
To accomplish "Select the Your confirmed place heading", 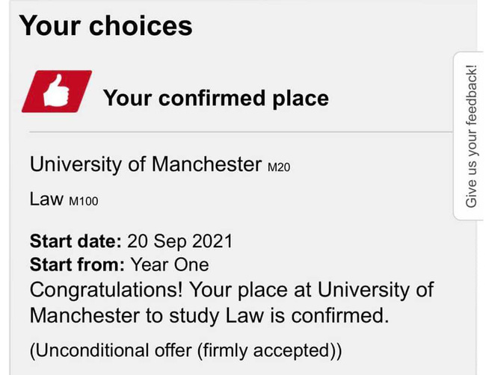I will tap(215, 98).
